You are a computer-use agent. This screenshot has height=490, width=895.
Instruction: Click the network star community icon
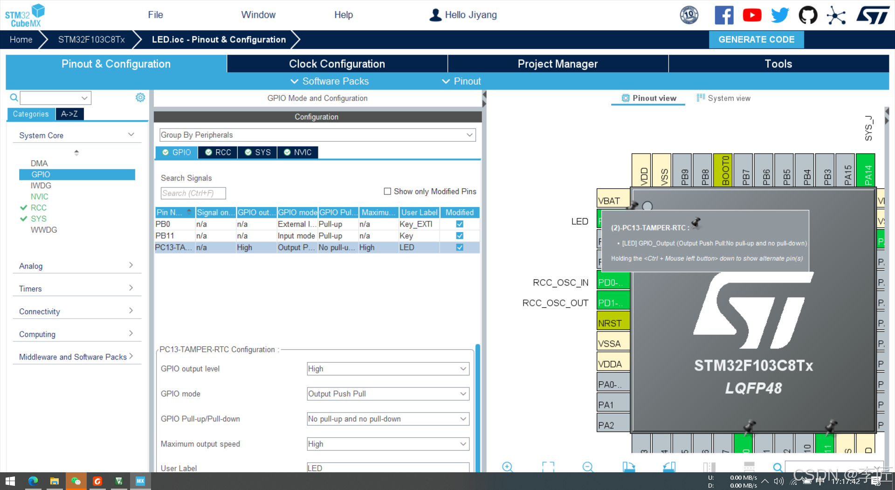836,15
